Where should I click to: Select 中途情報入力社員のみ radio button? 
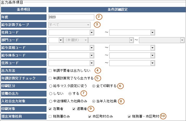(50, 101)
